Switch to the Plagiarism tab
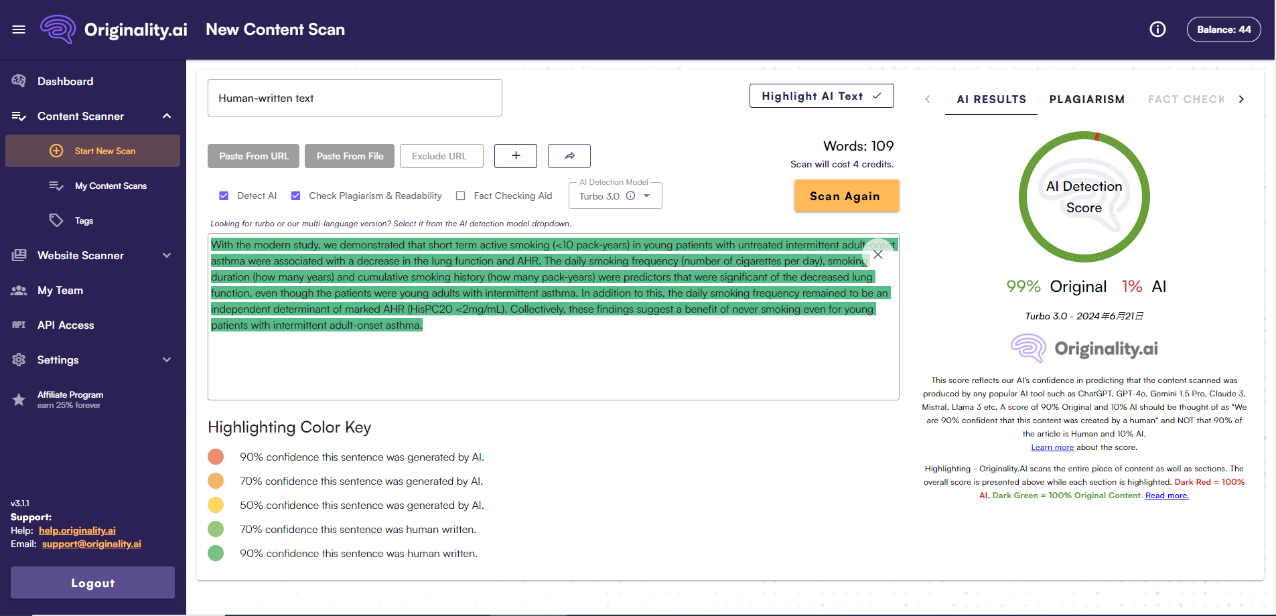Viewport: 1276px width, 616px height. 1086,99
